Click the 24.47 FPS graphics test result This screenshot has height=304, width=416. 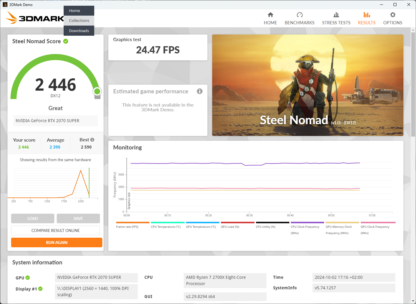(x=158, y=50)
